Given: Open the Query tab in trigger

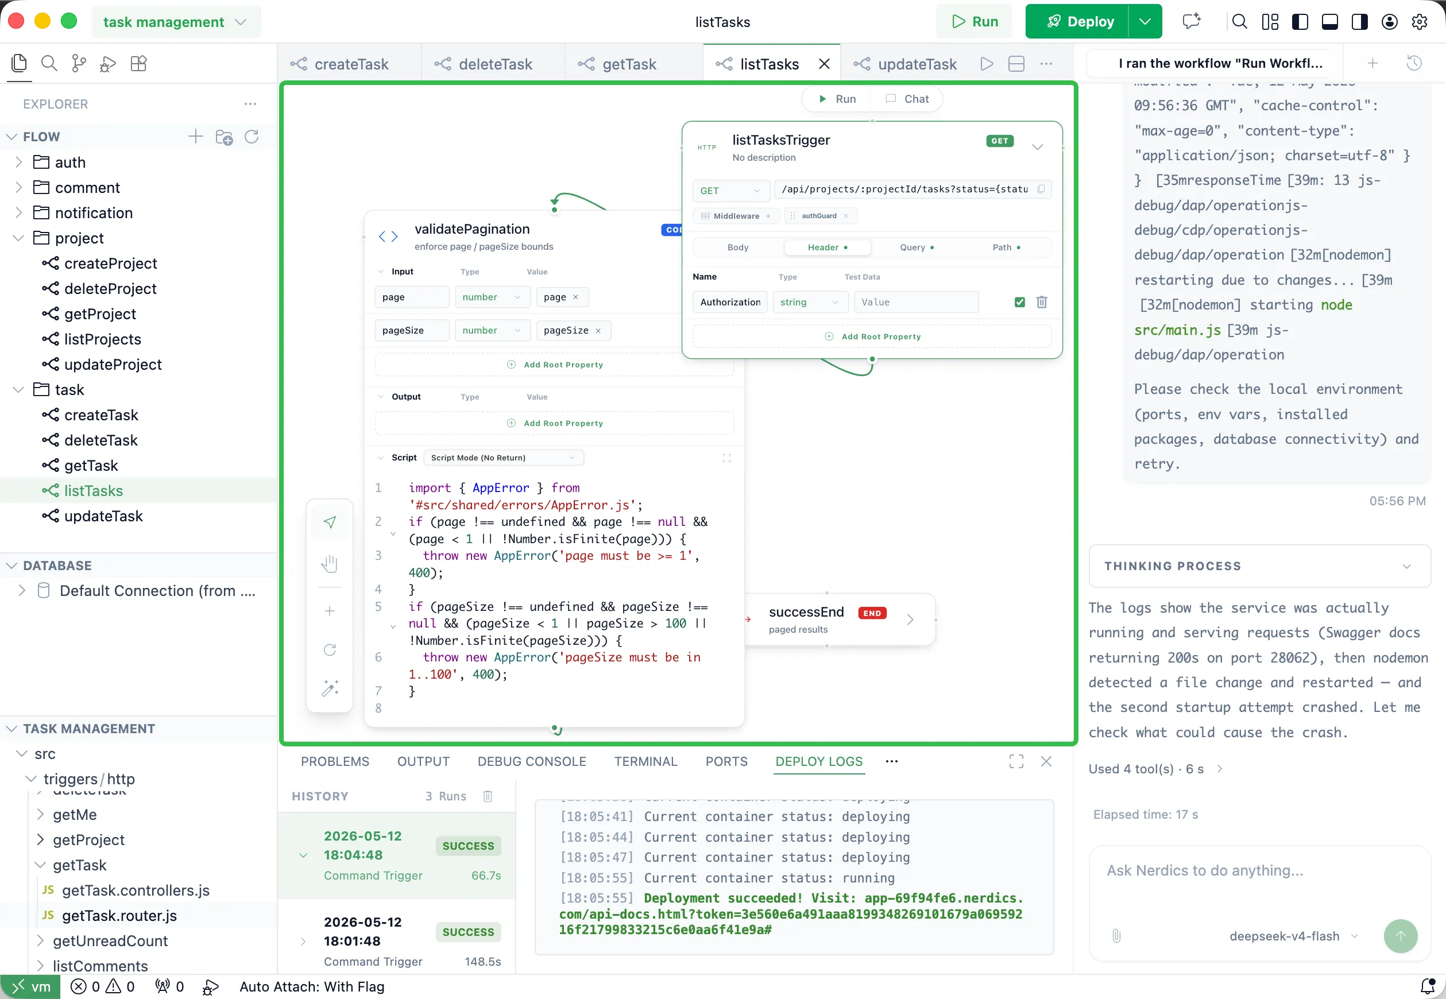Looking at the screenshot, I should pyautogui.click(x=917, y=247).
